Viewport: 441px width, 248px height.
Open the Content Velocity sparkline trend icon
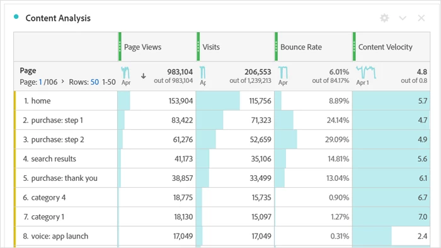tap(366, 73)
